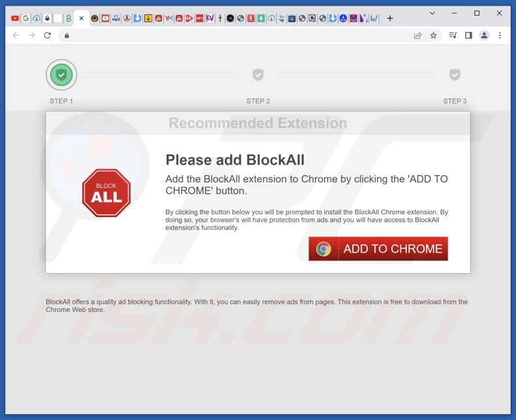
Task: Click the Step 3 shield icon
Action: pos(455,74)
